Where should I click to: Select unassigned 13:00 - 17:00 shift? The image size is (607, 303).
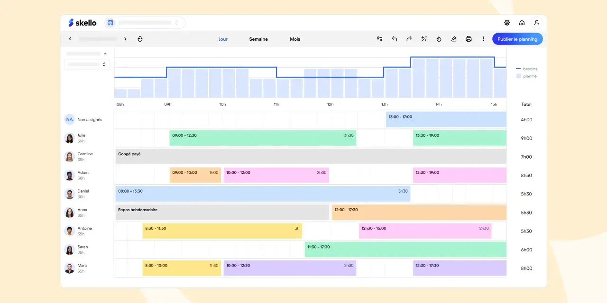pyautogui.click(x=446, y=119)
